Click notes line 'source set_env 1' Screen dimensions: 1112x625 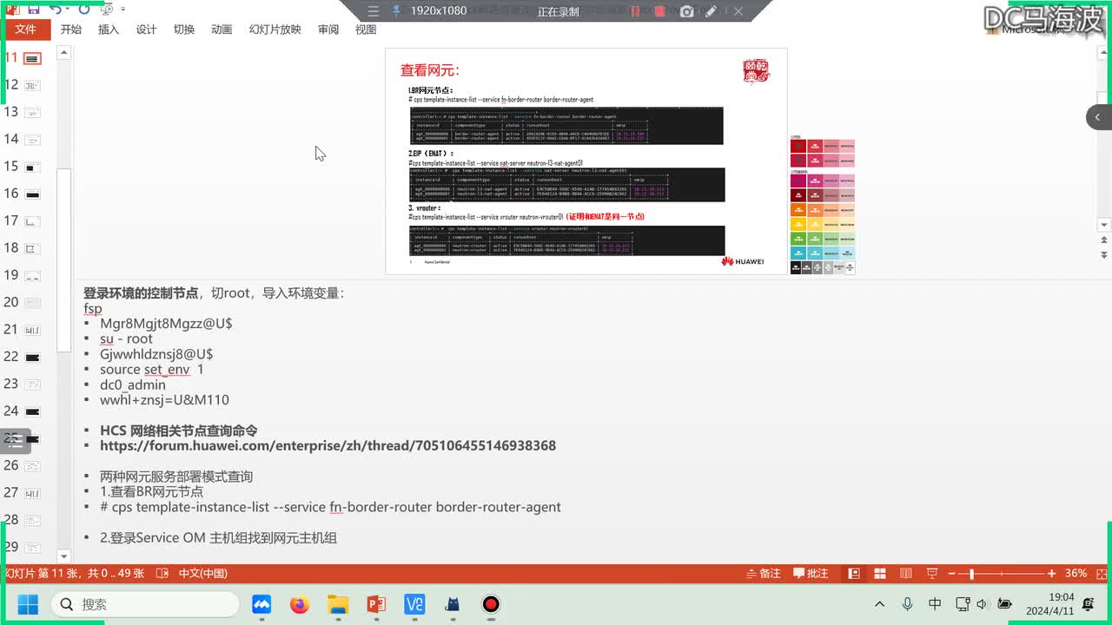(151, 369)
